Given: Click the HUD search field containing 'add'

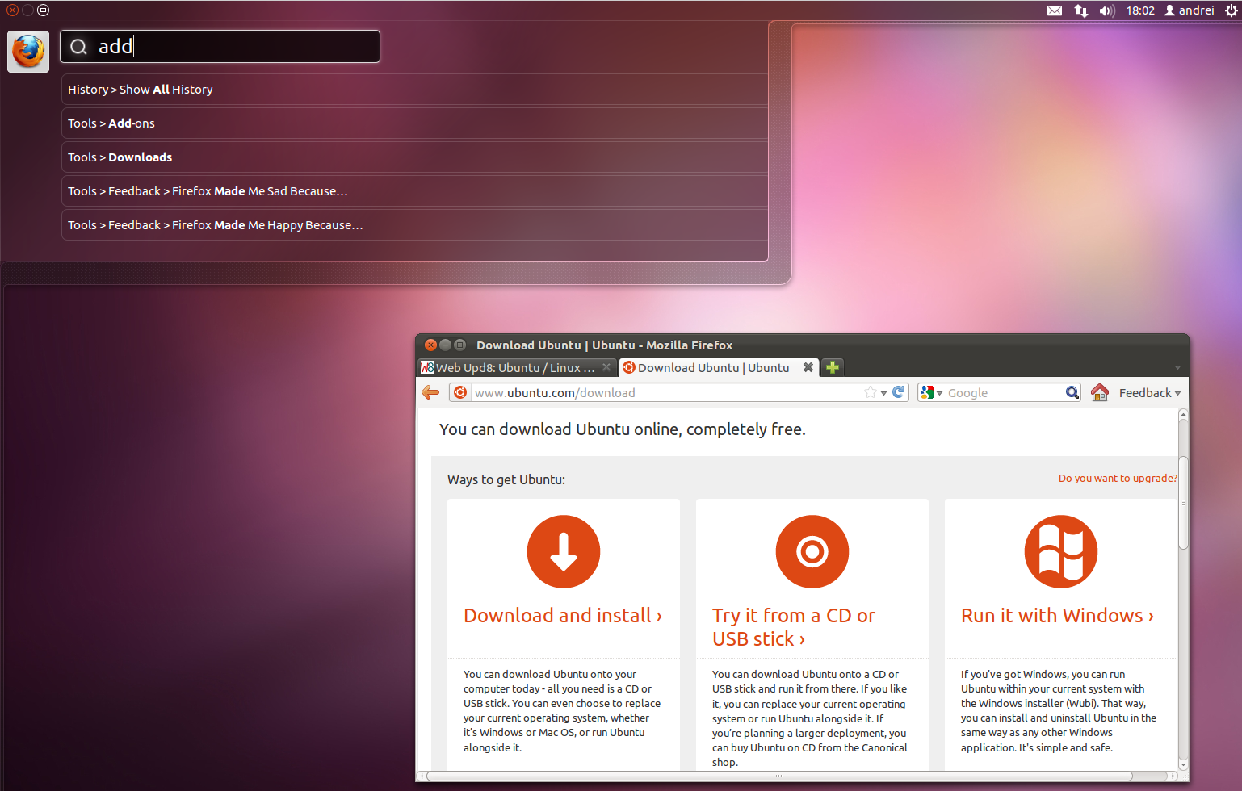Looking at the screenshot, I should coord(220,46).
